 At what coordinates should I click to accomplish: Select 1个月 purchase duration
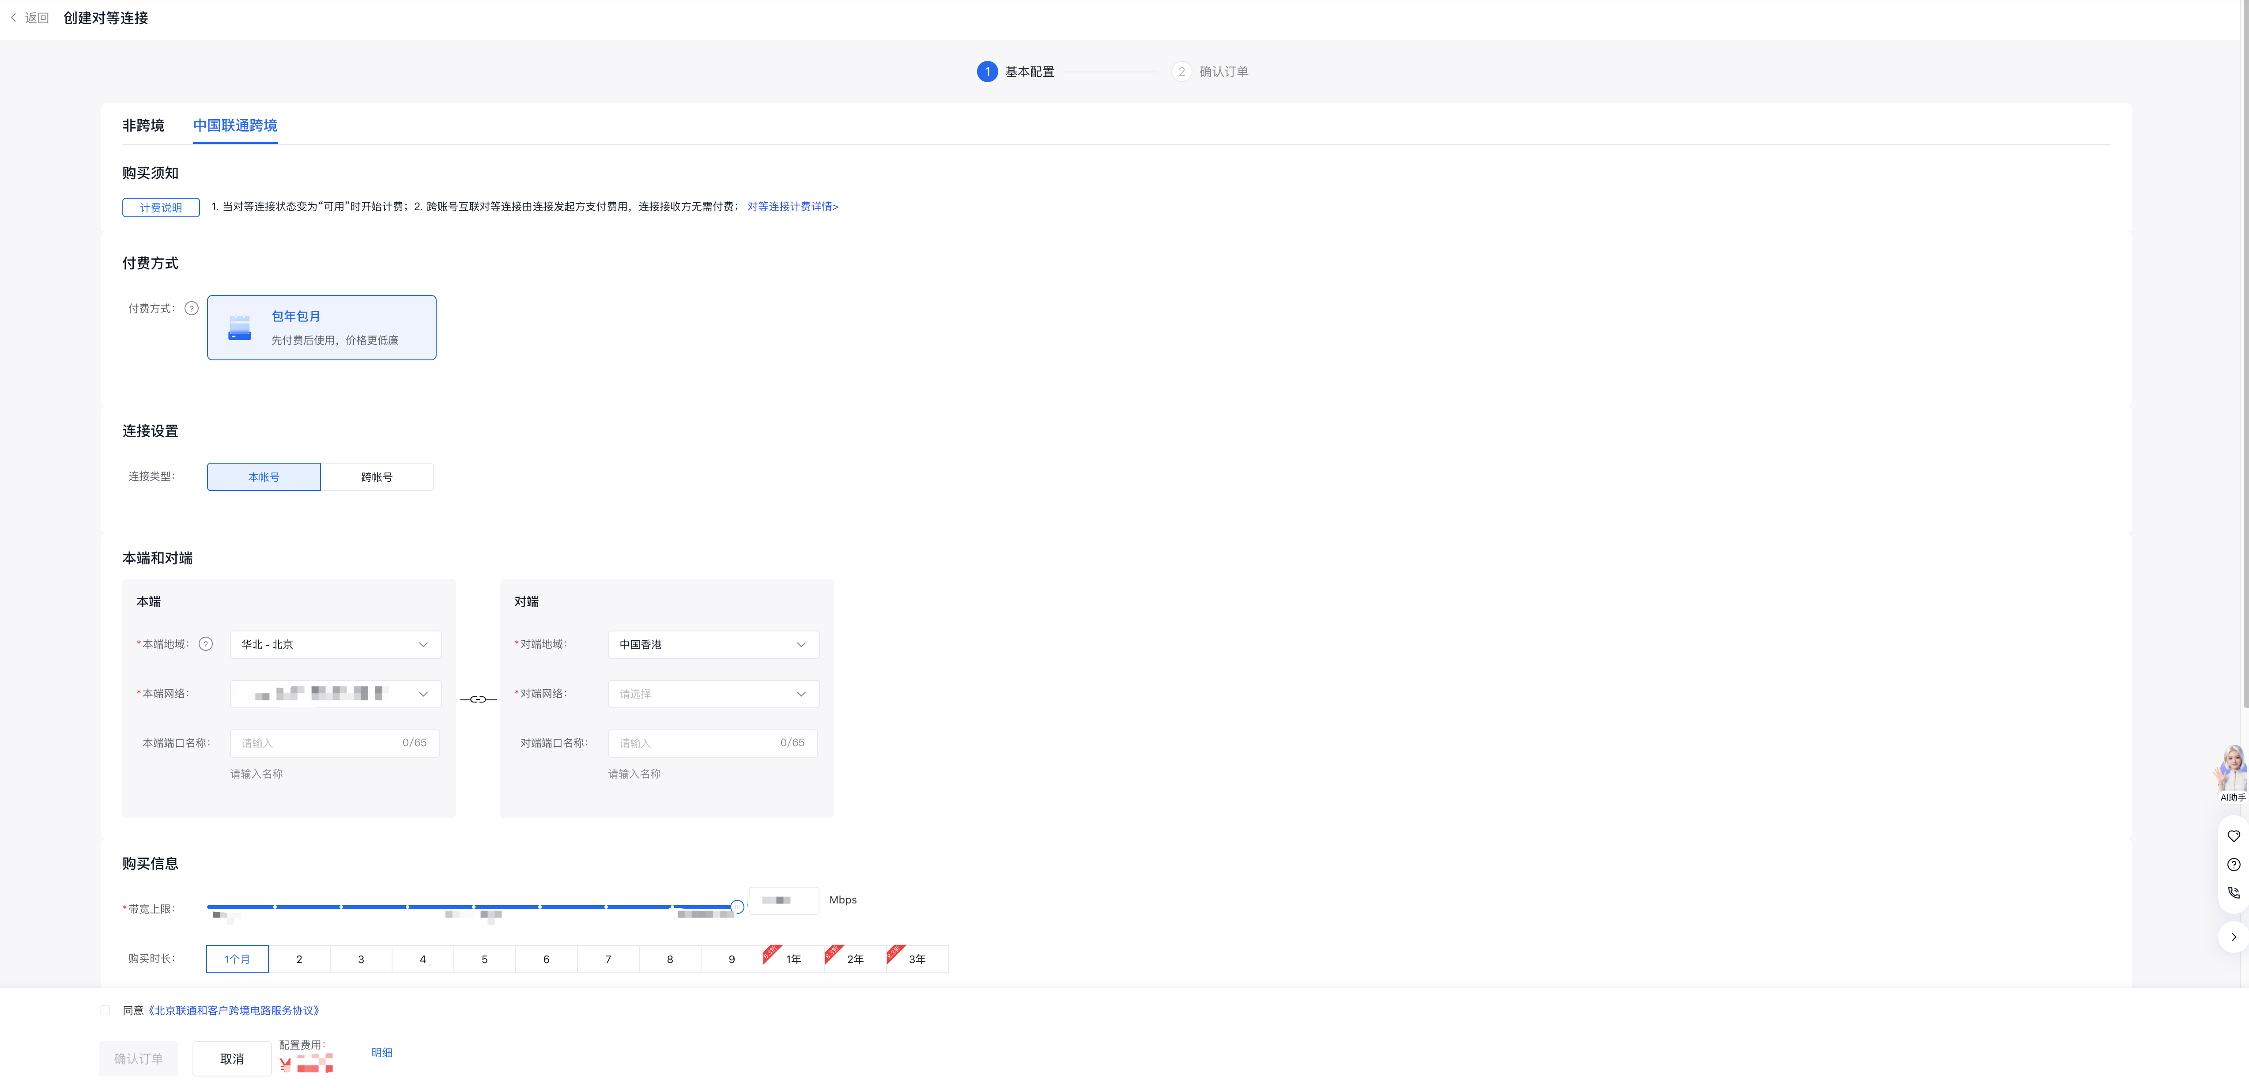coord(238,959)
